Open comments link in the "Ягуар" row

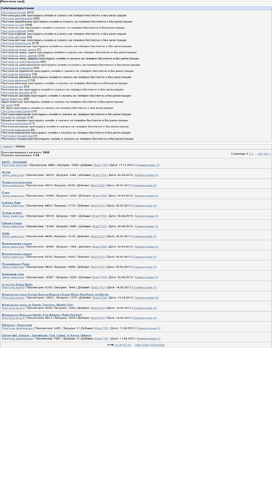[147, 175]
